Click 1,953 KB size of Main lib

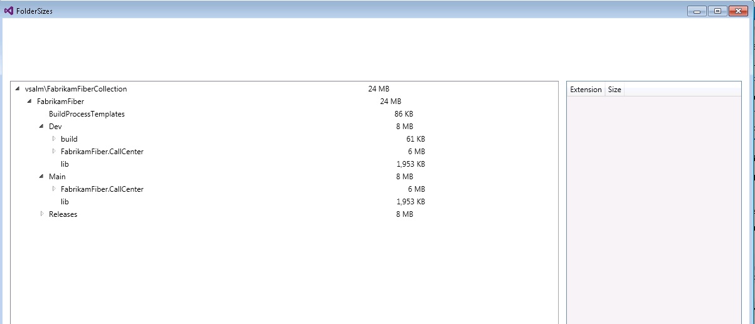[x=411, y=202]
